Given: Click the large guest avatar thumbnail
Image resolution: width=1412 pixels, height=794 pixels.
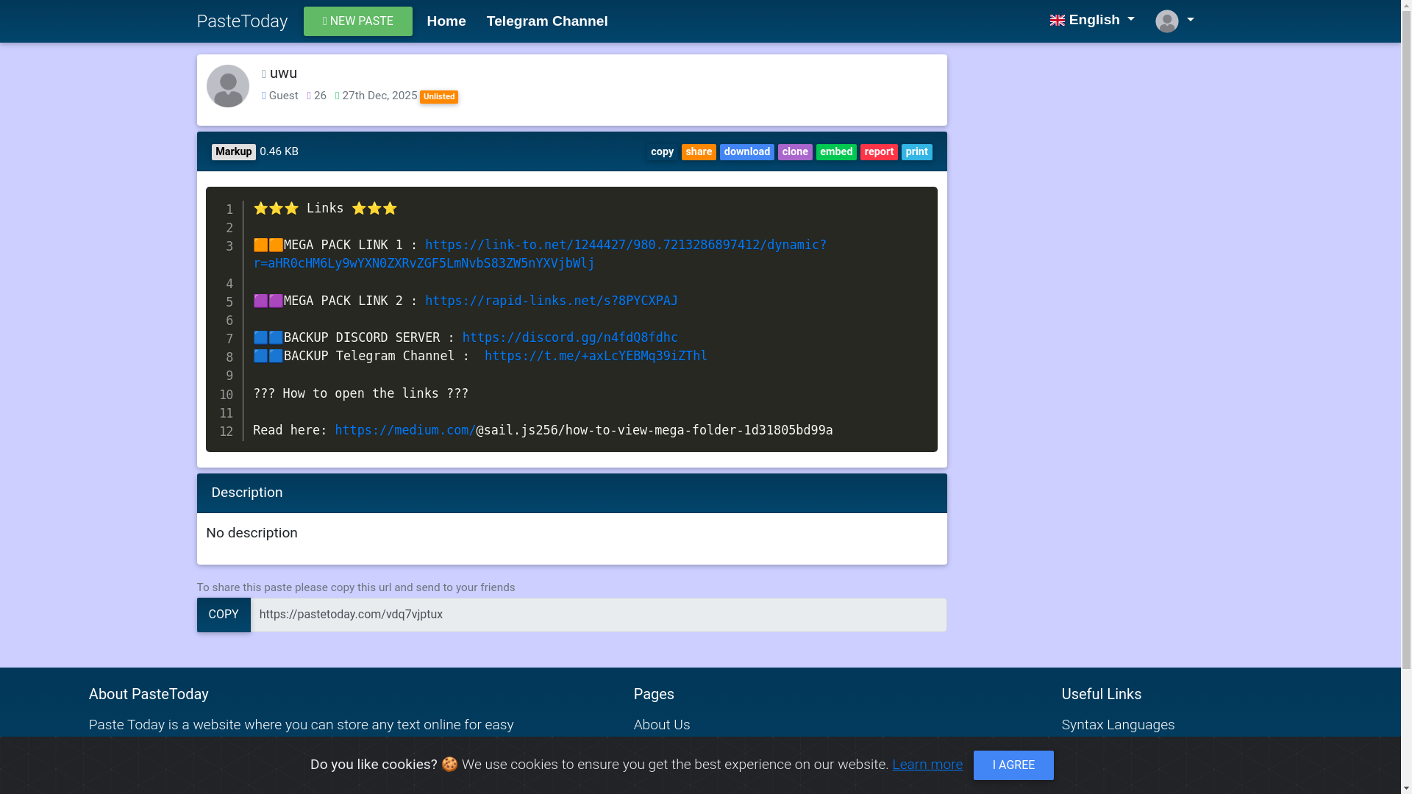Looking at the screenshot, I should [x=228, y=86].
